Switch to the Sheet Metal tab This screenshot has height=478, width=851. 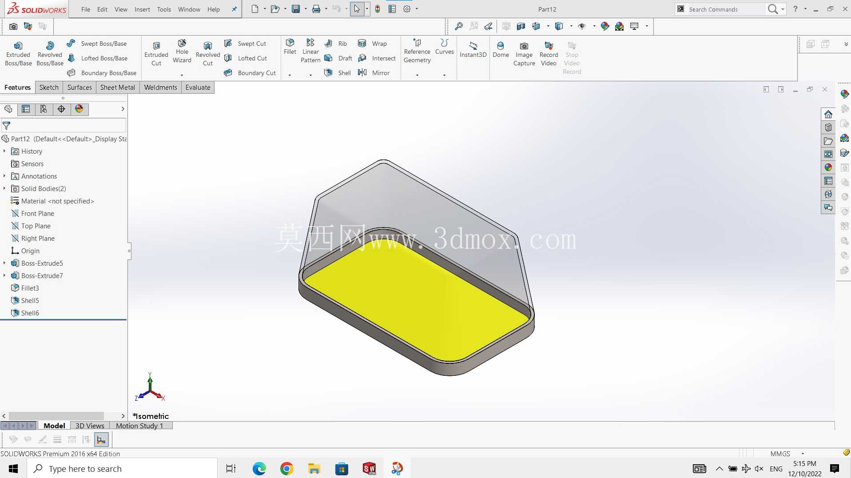(x=118, y=88)
